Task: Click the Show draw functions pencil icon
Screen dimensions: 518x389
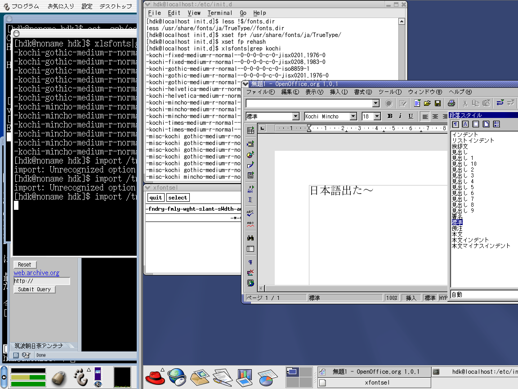Action: [x=250, y=165]
